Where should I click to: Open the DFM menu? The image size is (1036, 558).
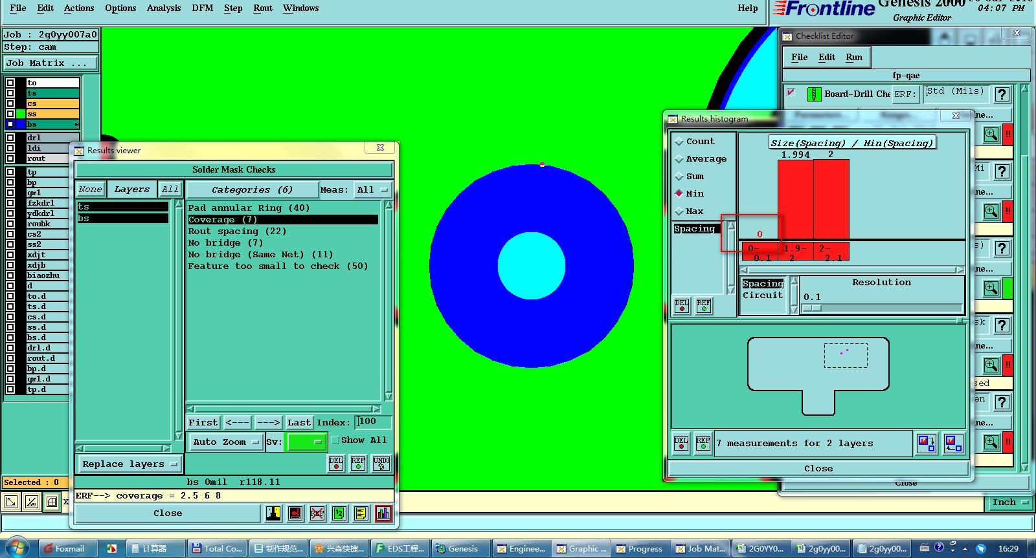coord(203,8)
